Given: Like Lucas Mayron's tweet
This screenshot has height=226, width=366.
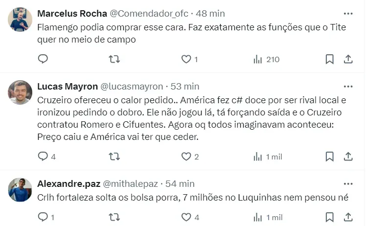Looking at the screenshot, I should click(186, 157).
